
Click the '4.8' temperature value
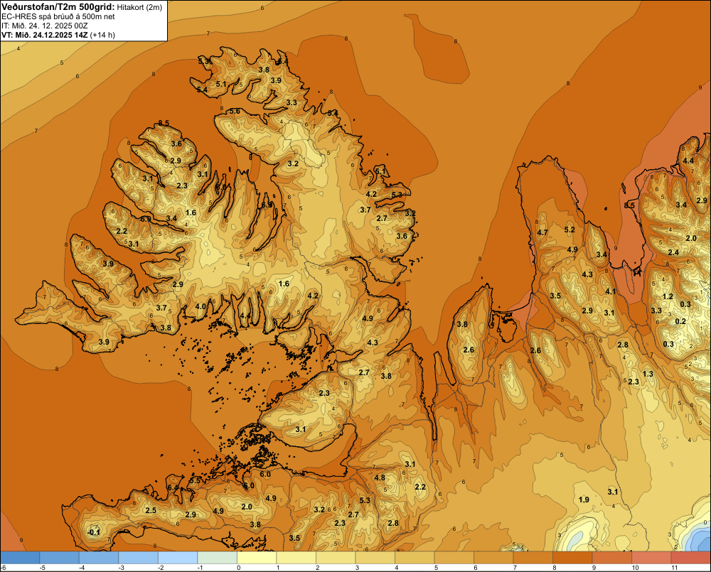[380, 477]
